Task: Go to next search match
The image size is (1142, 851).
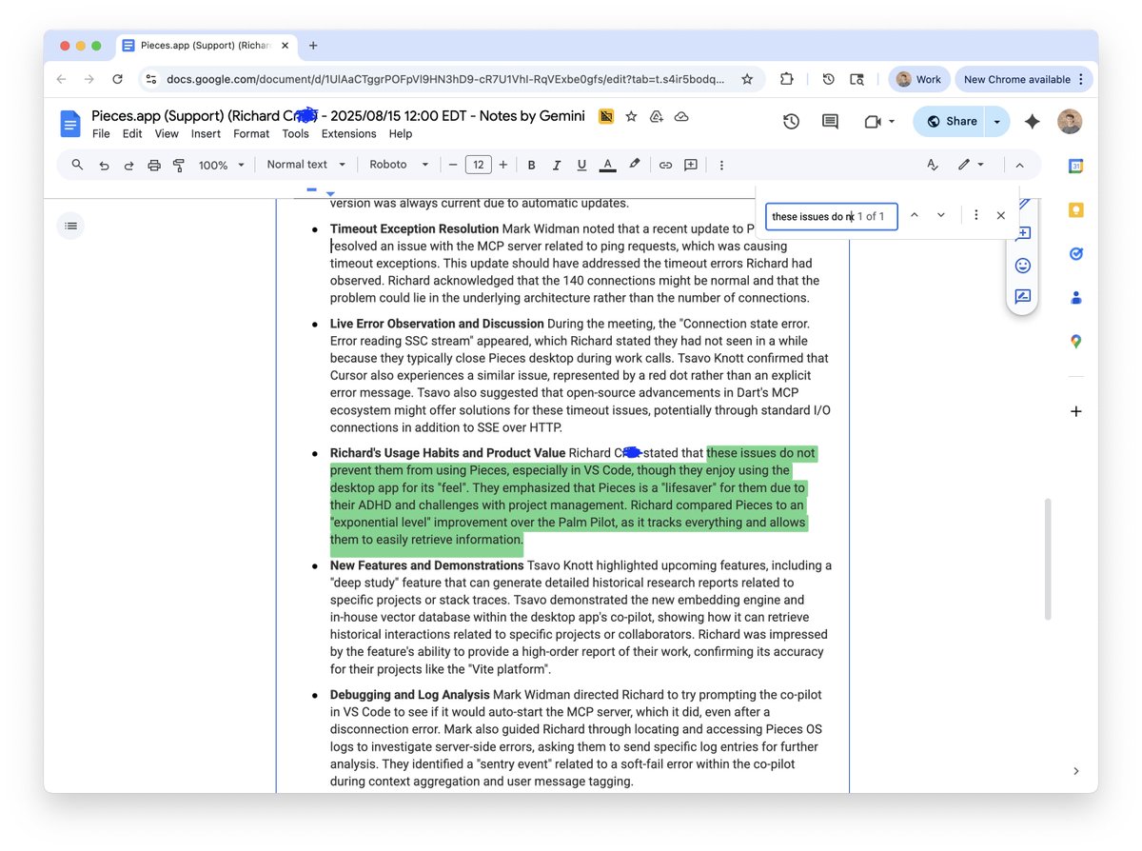Action: pos(941,215)
